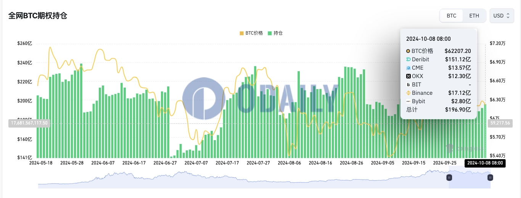
Task: Click the right range slider handle
Action: (490, 177)
